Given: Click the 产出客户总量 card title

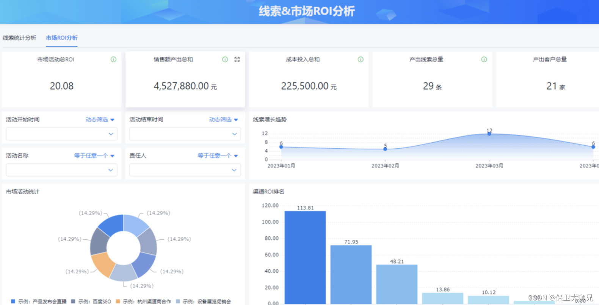Looking at the screenshot, I should click(x=550, y=59).
